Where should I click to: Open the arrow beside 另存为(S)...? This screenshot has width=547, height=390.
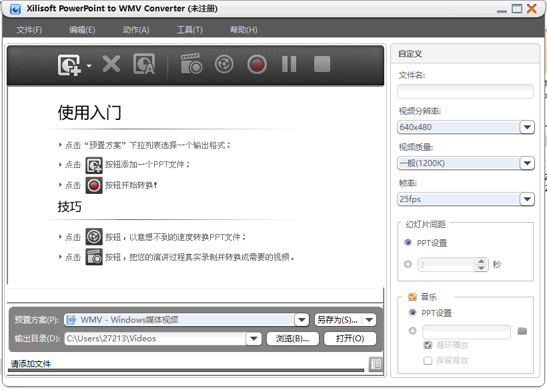tap(370, 319)
